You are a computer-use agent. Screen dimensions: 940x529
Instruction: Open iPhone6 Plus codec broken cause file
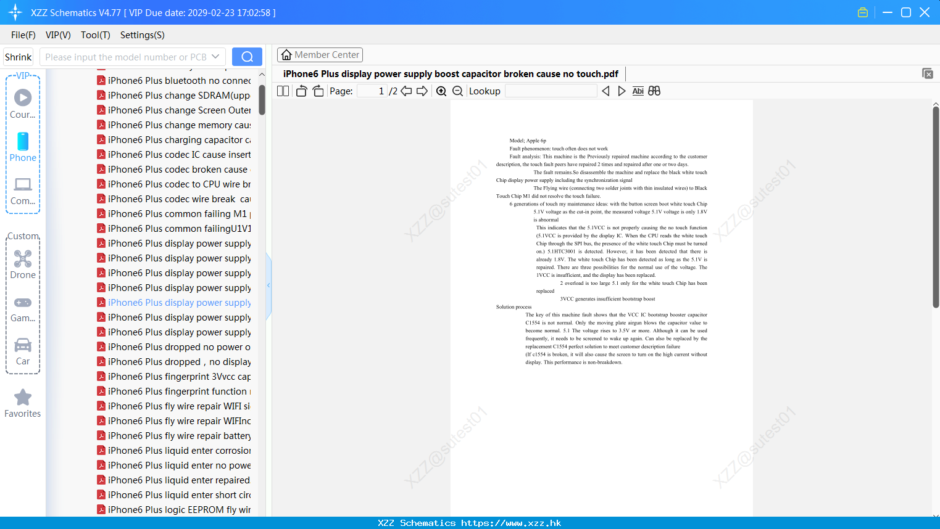click(174, 170)
